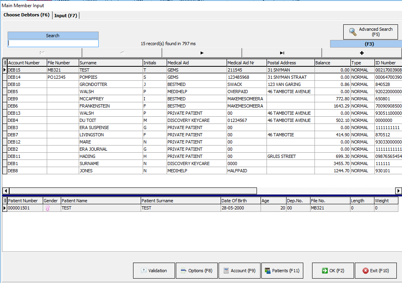Open Account (F9) view
The height and width of the screenshot is (283, 402).
pos(239,271)
